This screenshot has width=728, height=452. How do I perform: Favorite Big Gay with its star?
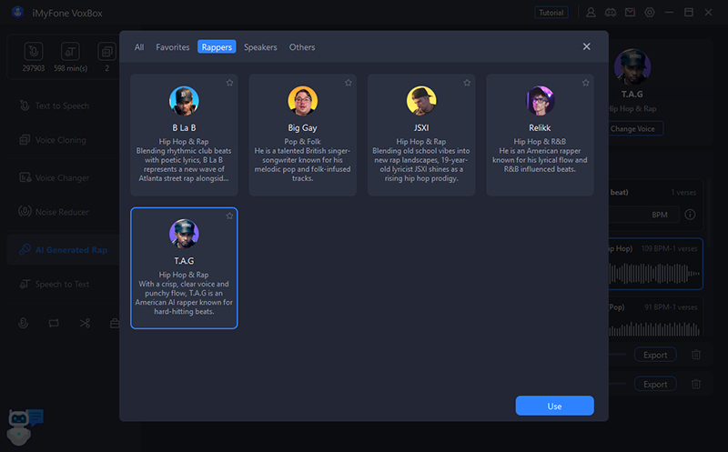[x=349, y=83]
